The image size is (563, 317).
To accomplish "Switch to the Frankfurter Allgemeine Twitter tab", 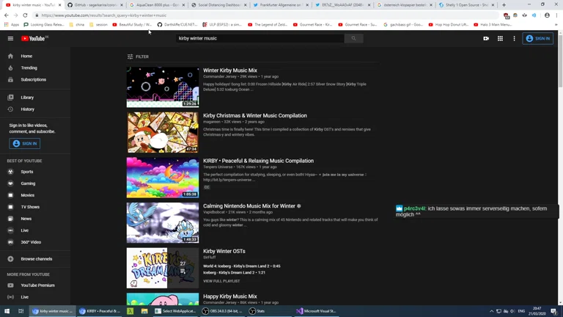I will pos(281,5).
